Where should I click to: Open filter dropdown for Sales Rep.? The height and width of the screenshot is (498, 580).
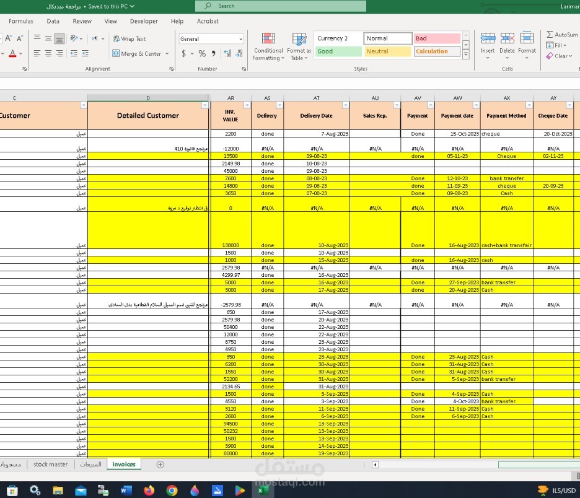click(x=397, y=105)
